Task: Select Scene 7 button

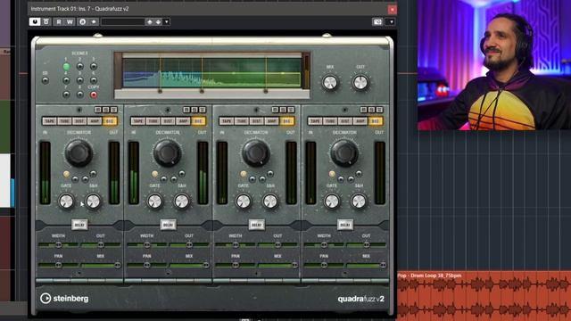Action: pos(66,95)
